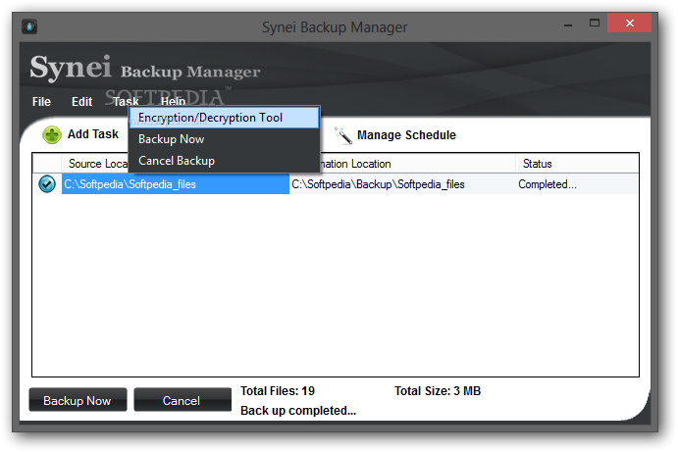The width and height of the screenshot is (678, 452).
Task: Click the Total Files: 19 text
Action: [278, 391]
